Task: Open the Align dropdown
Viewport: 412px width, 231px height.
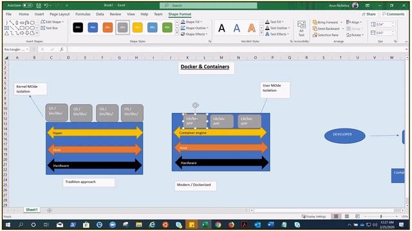Action: coord(354,22)
